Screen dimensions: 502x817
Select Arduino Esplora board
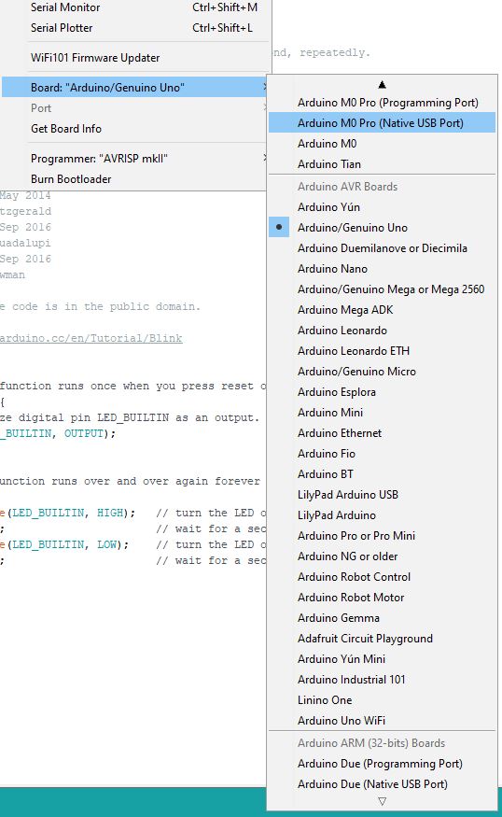(382, 392)
